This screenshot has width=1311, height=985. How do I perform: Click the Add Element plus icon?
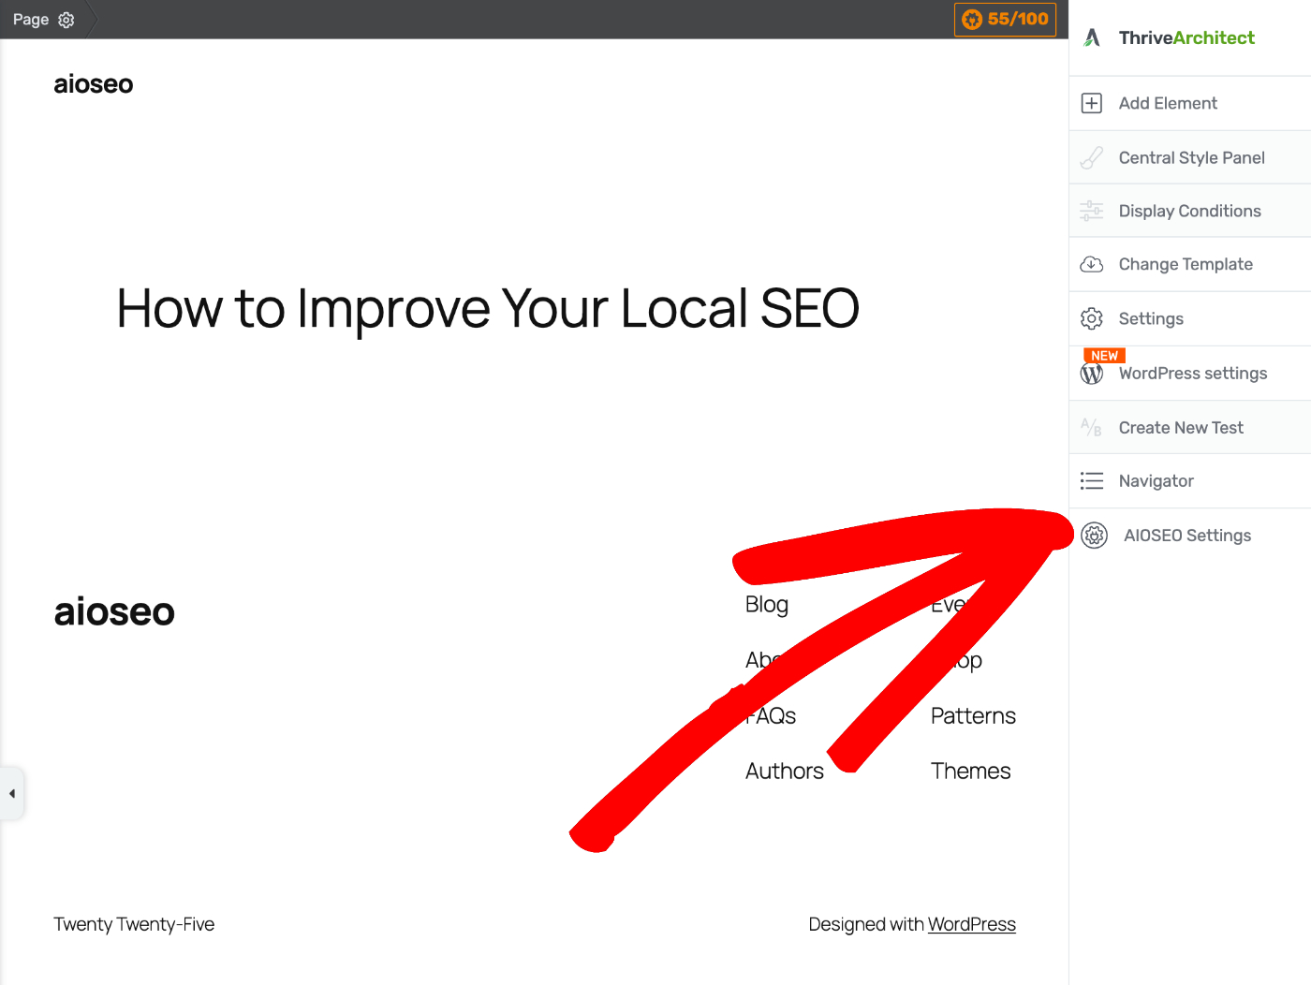(1092, 103)
